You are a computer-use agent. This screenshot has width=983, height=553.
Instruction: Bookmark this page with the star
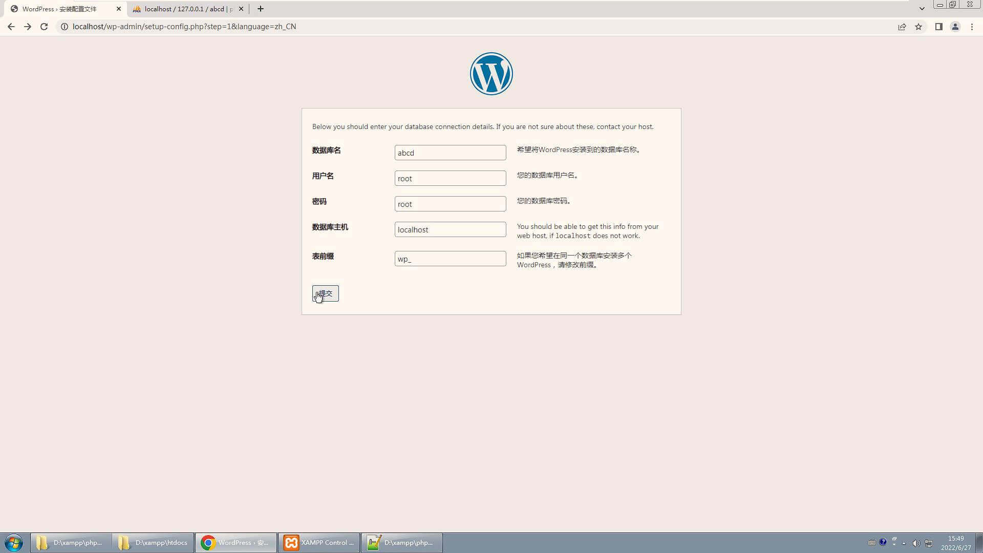pyautogui.click(x=918, y=27)
